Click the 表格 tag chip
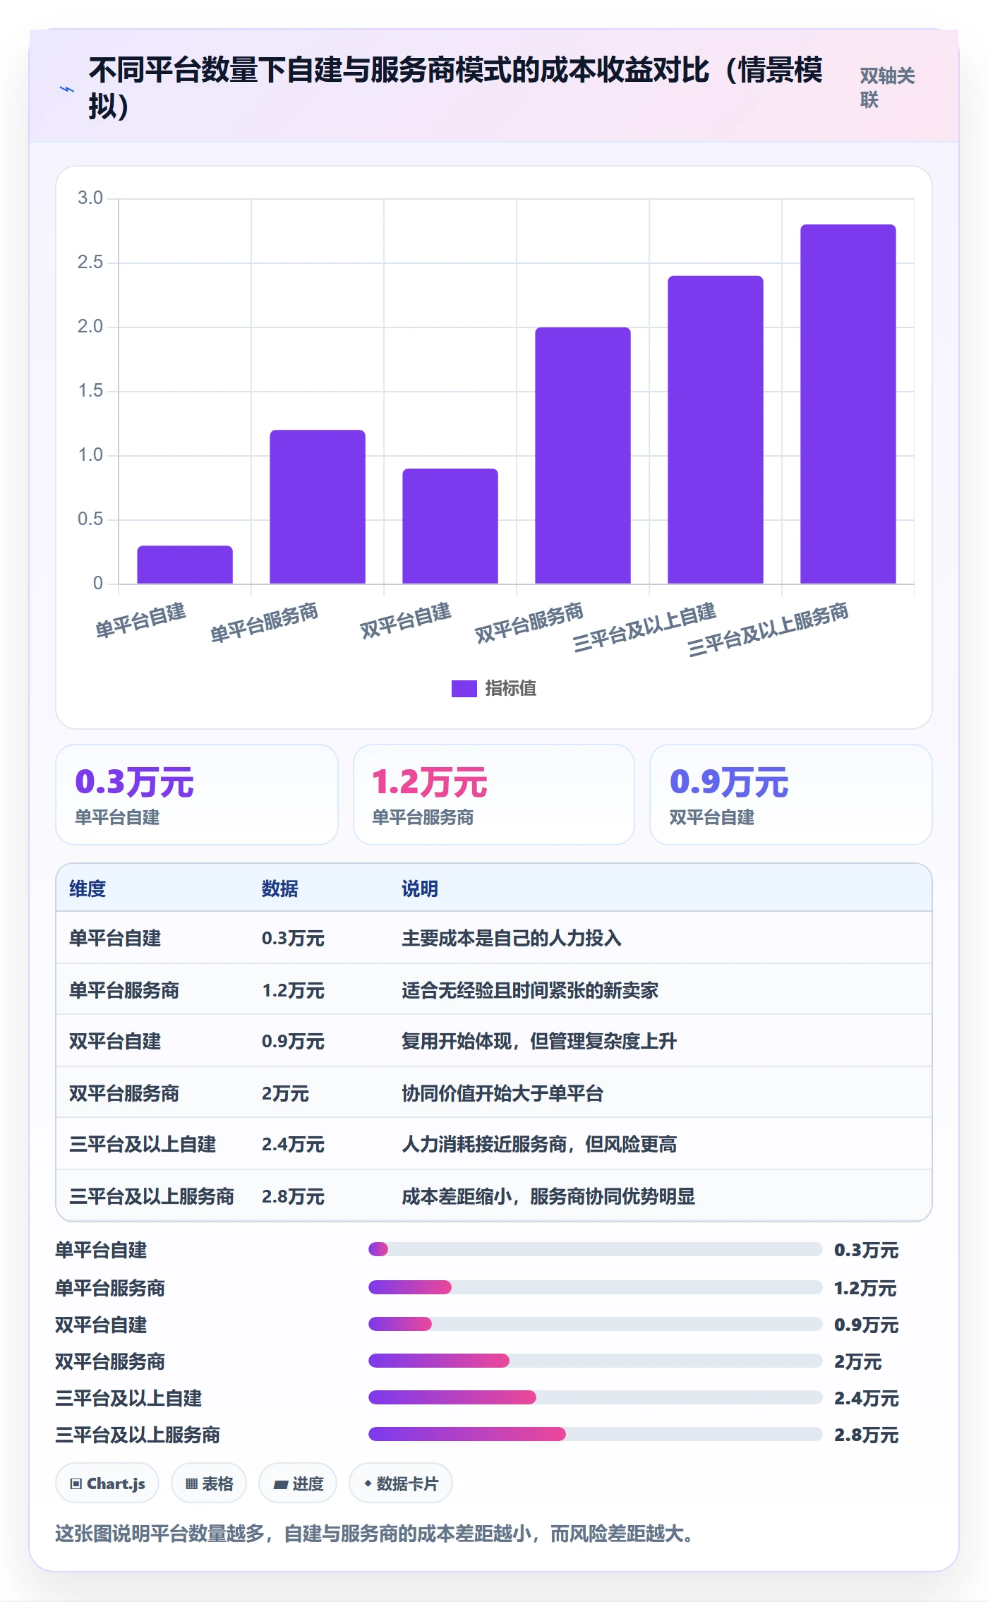This screenshot has height=1602, width=988. click(209, 1483)
